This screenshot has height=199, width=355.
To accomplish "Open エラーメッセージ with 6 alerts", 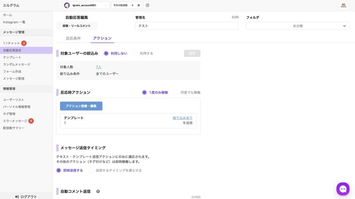I will (x=15, y=121).
